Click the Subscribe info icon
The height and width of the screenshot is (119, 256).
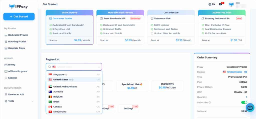(x=210, y=102)
